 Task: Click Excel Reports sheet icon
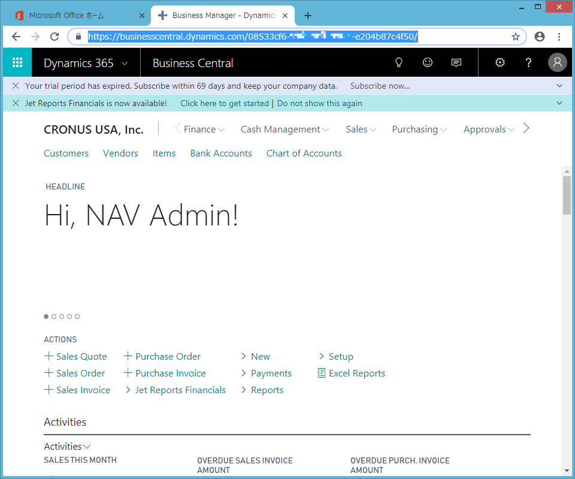tap(321, 373)
